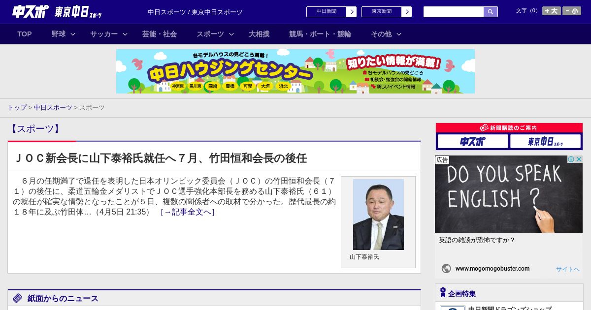The height and width of the screenshot is (310, 591).
Task: Click the arrow beside 東京新聞
Action: 407,12
